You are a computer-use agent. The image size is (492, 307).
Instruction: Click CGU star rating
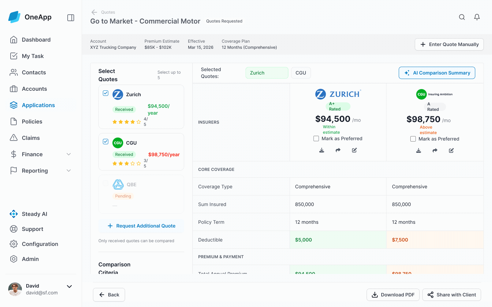pos(126,163)
